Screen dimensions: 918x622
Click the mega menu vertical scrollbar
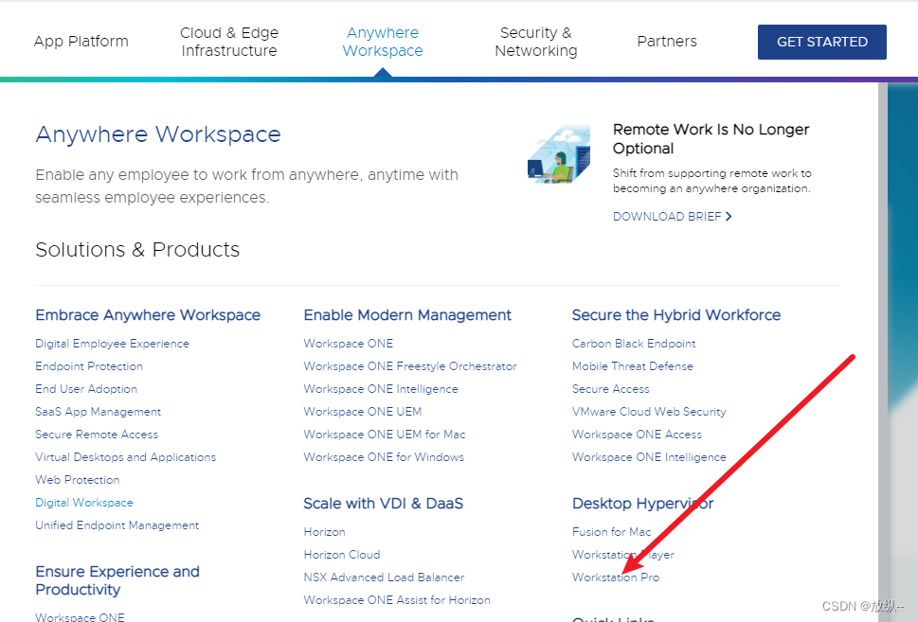coord(882,351)
